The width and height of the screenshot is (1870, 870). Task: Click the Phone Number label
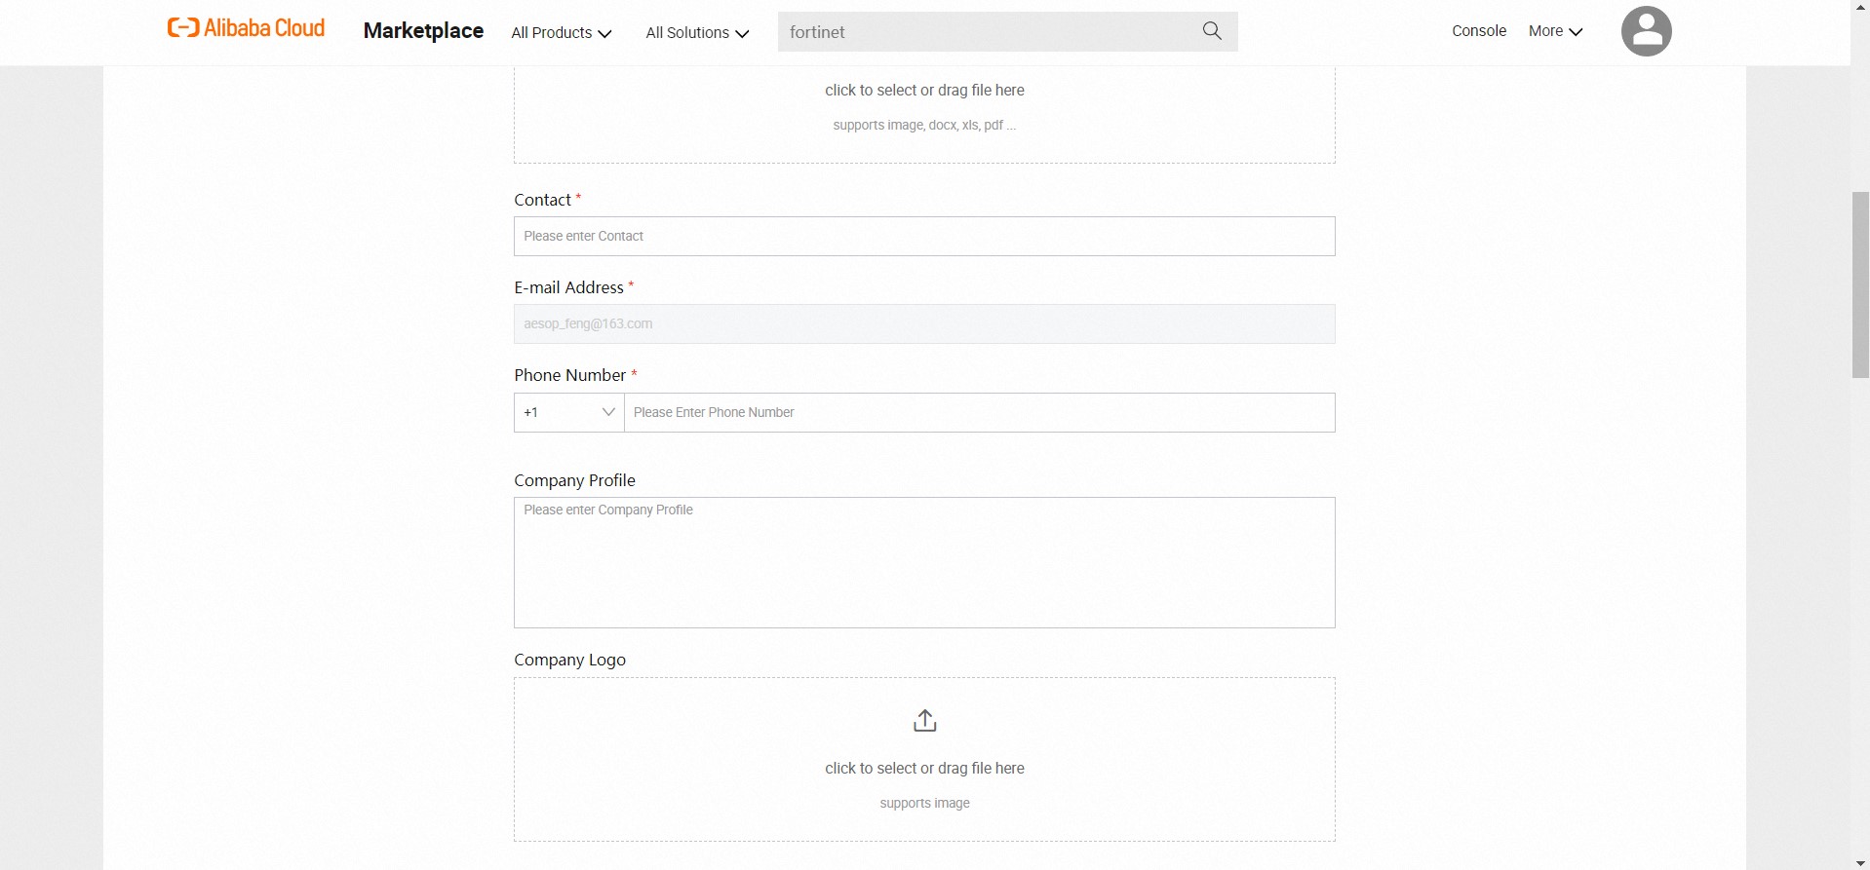tap(569, 375)
